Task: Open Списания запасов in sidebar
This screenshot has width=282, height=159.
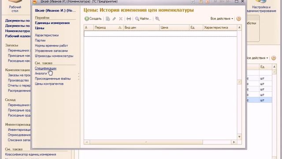Action: click(x=19, y=140)
